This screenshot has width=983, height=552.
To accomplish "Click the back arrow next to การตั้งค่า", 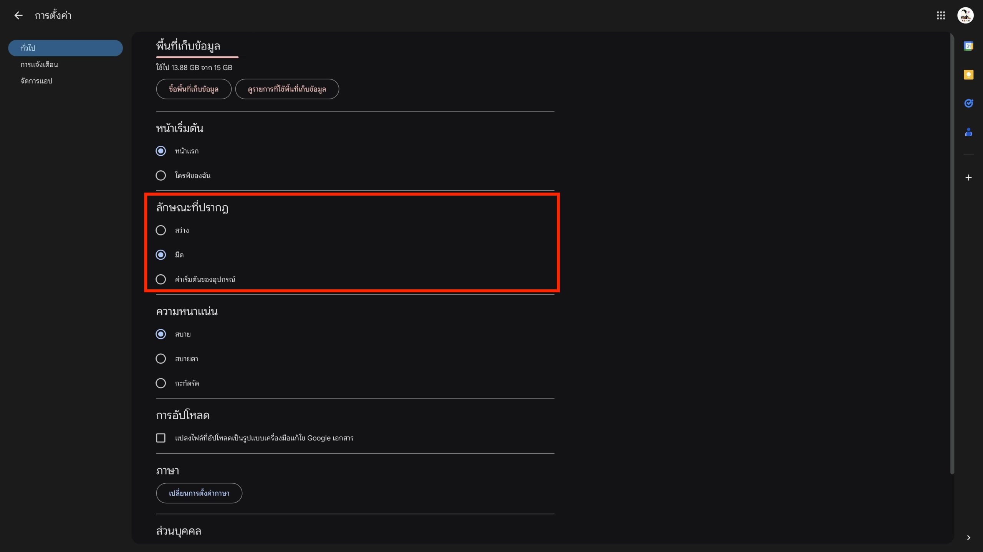I will click(x=18, y=15).
